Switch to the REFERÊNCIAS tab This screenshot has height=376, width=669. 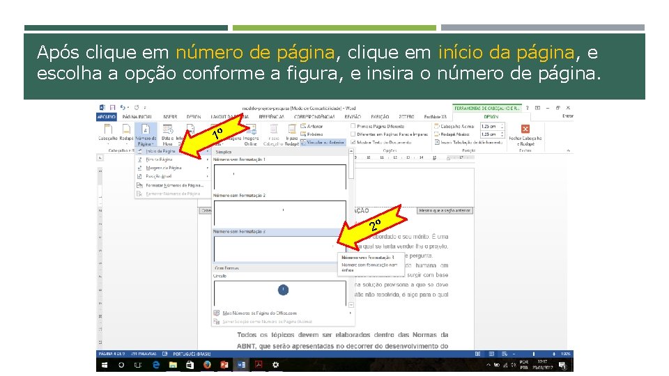pos(271,117)
